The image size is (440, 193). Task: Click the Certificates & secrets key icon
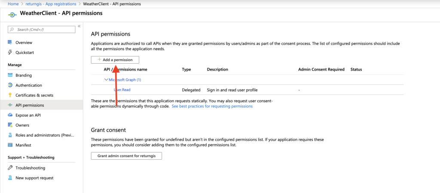point(10,95)
